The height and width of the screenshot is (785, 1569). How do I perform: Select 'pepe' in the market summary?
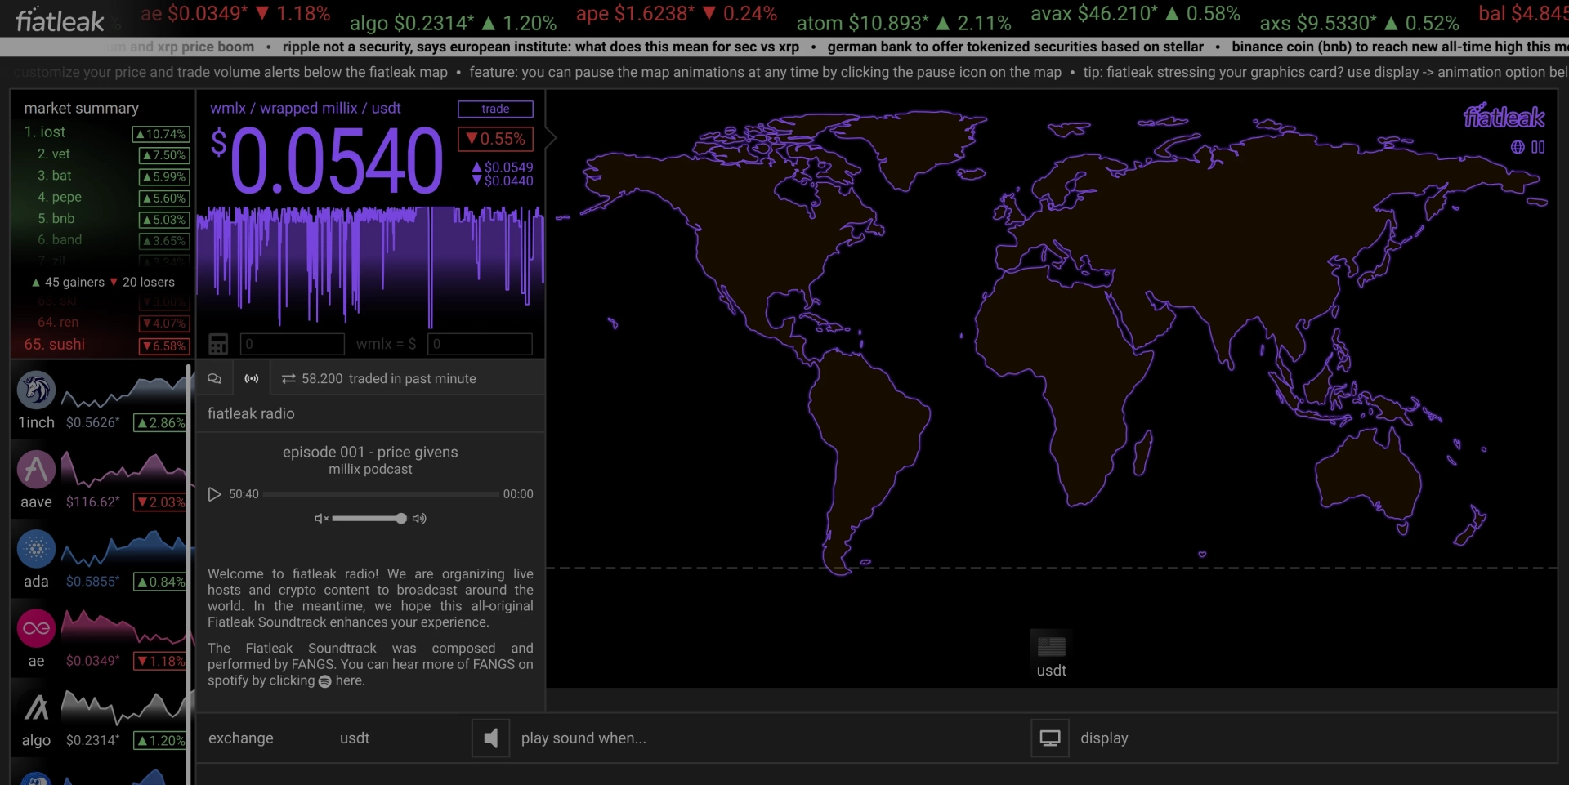(66, 197)
